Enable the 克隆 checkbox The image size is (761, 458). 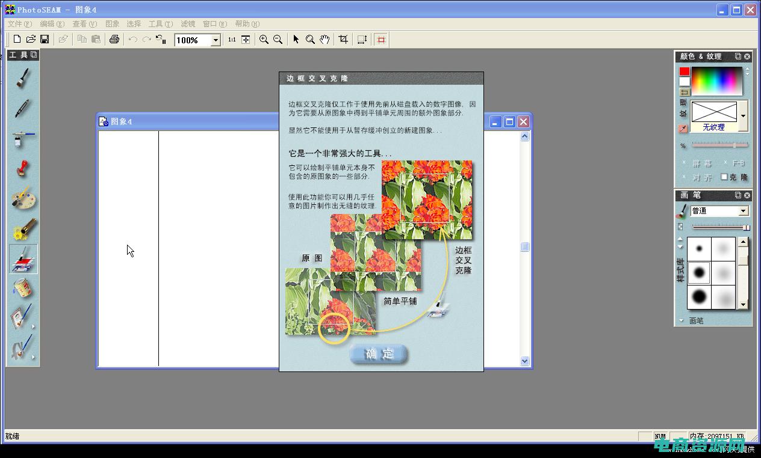tap(724, 177)
